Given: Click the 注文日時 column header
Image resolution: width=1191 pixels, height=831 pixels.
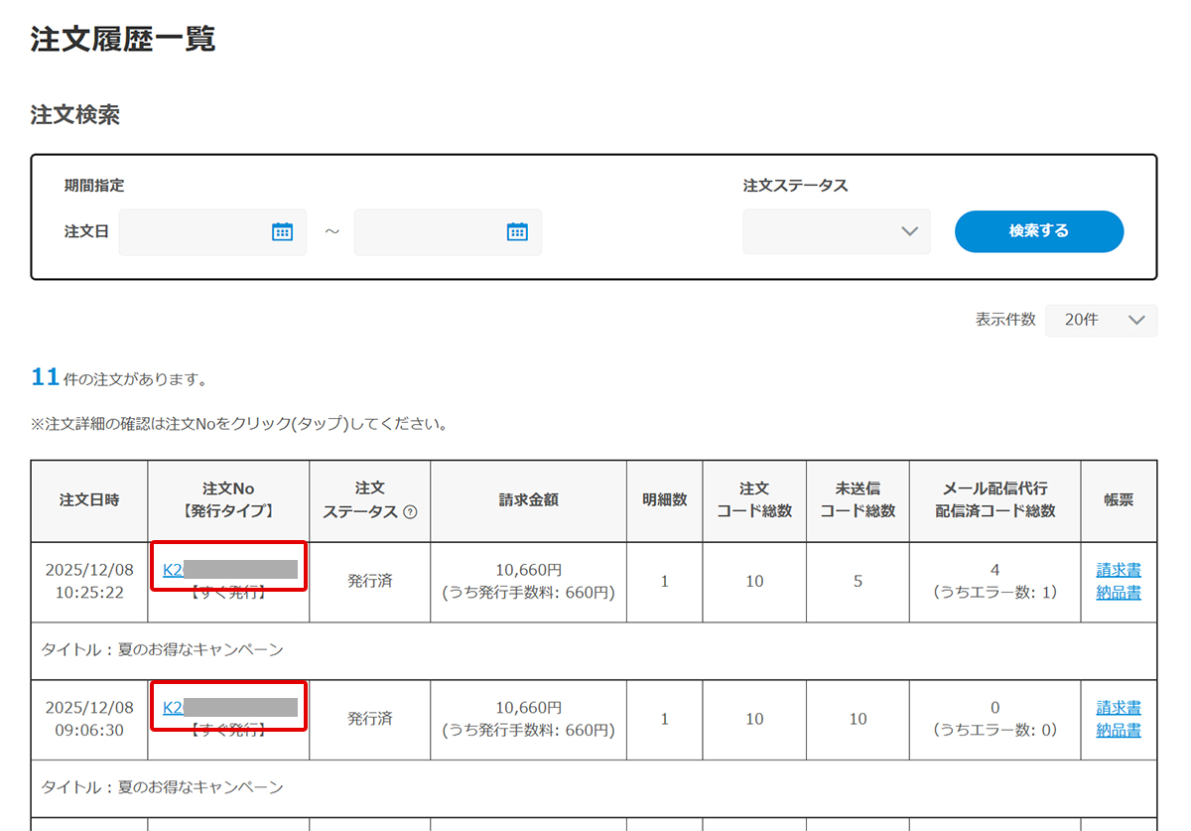Looking at the screenshot, I should click(x=89, y=500).
